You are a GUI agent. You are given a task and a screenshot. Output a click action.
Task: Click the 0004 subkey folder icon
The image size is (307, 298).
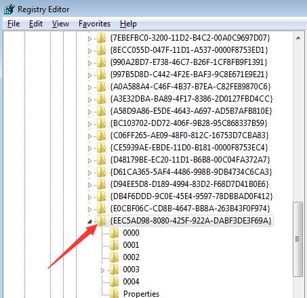click(x=114, y=282)
